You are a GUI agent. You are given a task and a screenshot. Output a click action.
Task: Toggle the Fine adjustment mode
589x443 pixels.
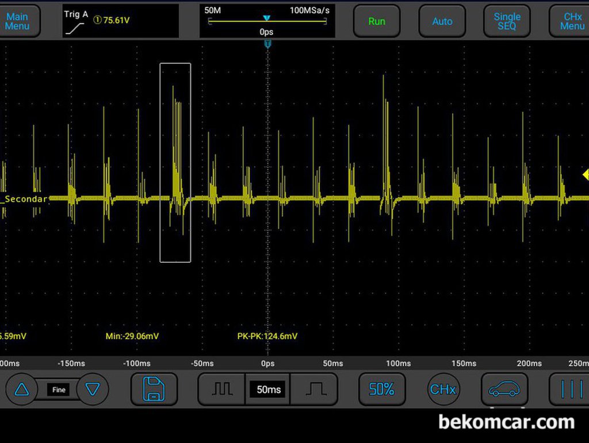click(x=59, y=389)
